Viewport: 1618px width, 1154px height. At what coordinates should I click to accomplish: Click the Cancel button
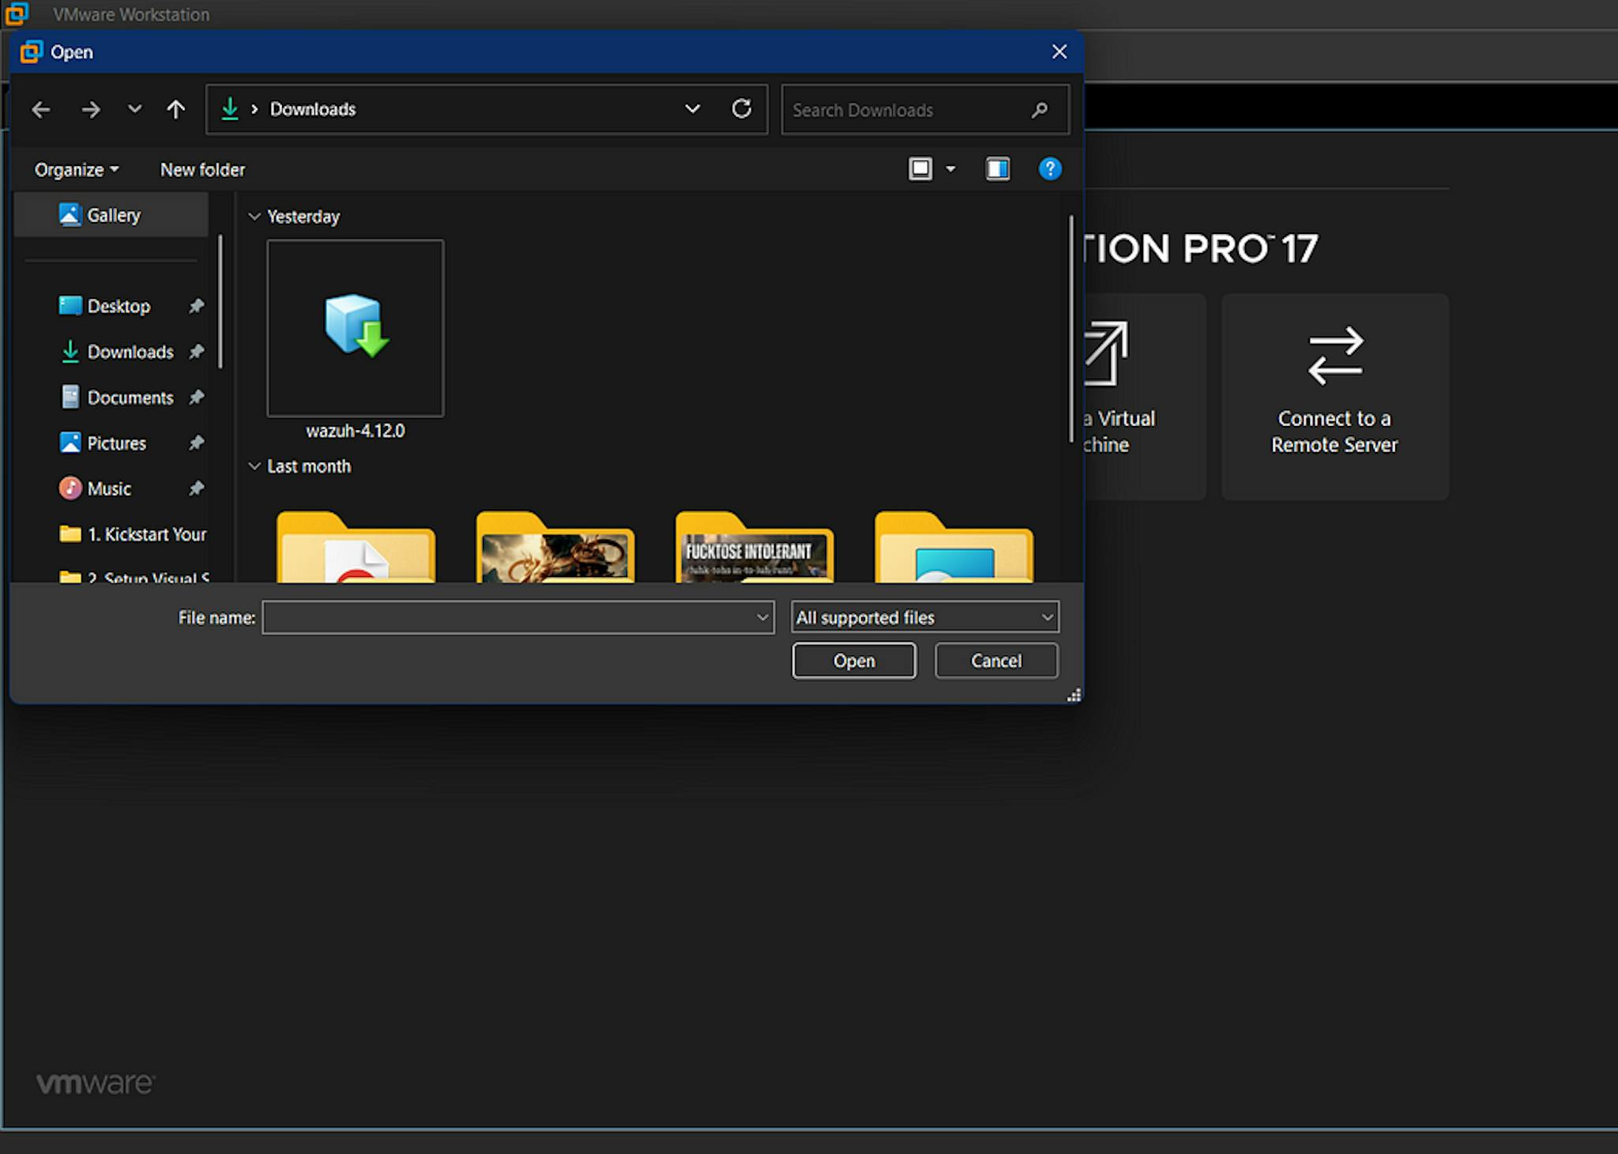(x=996, y=661)
